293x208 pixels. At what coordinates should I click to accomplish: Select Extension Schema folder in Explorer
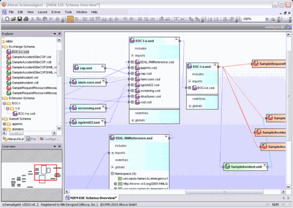pos(22,98)
